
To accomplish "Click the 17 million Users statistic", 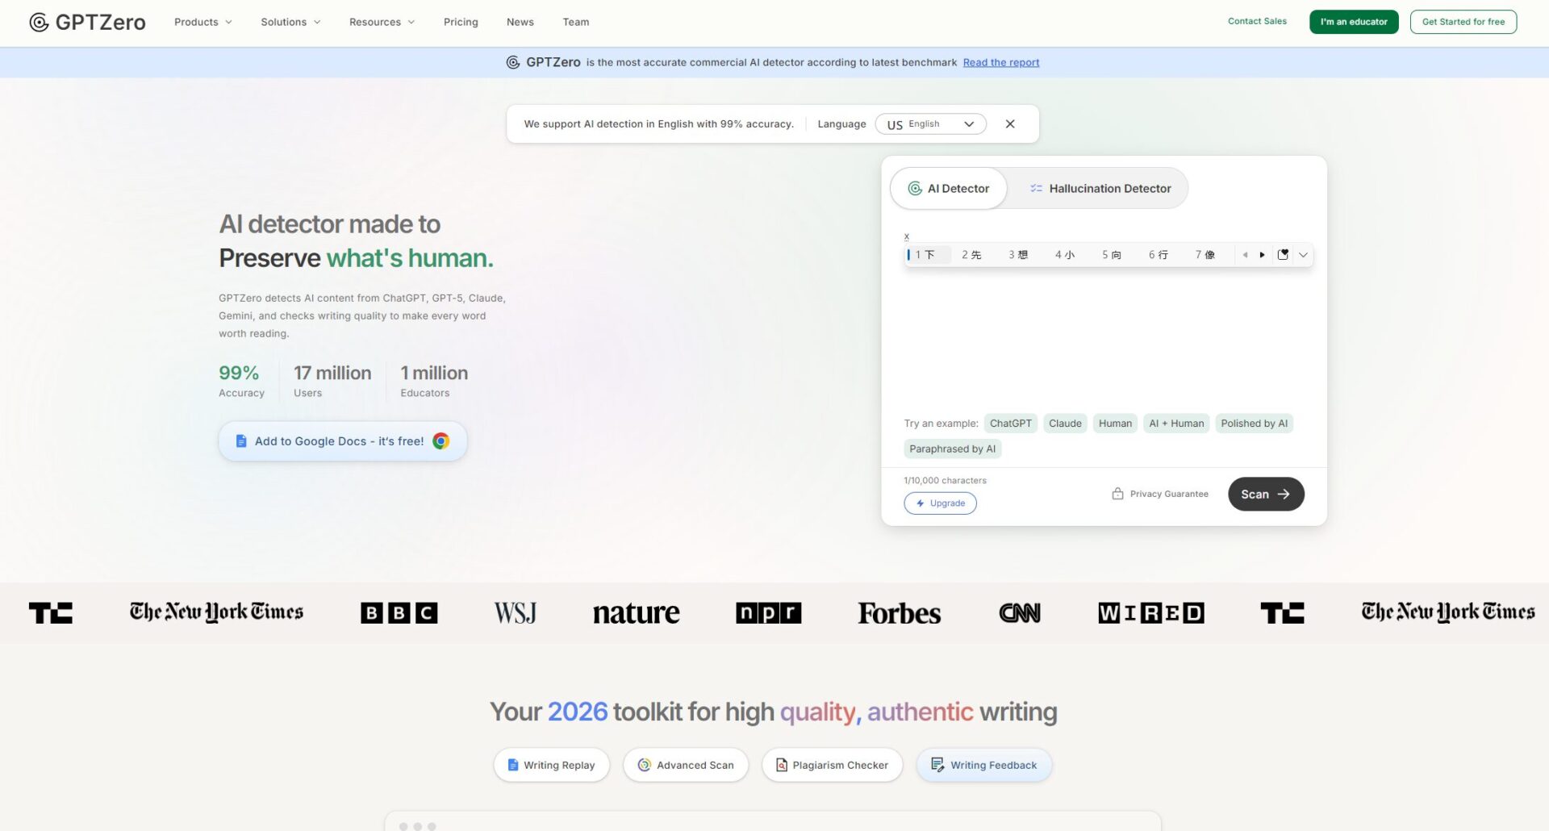I will [332, 381].
